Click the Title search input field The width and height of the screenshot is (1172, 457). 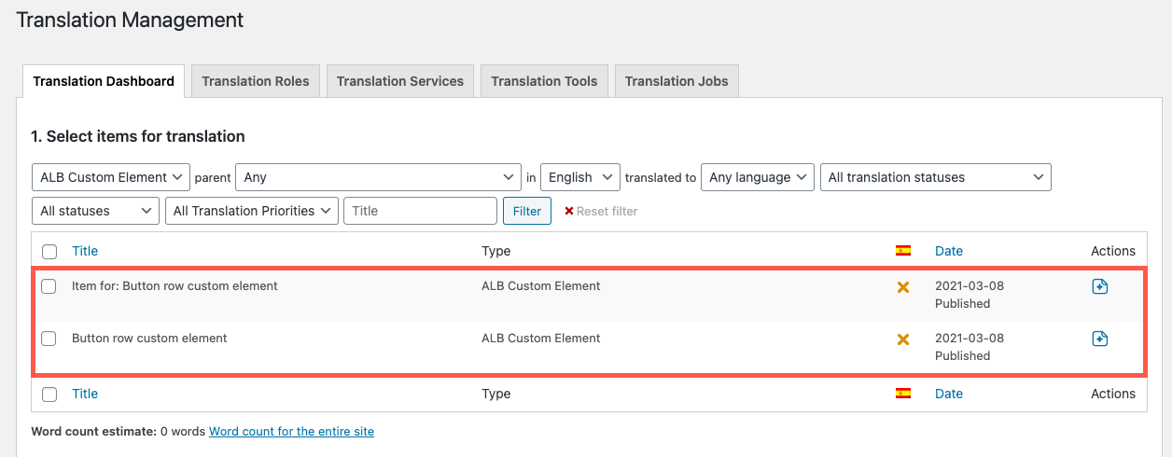point(420,211)
